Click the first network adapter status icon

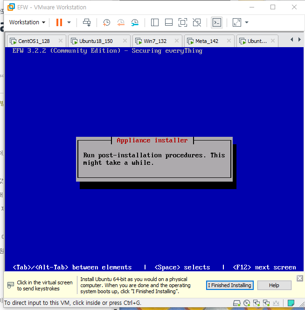pyautogui.click(x=256, y=303)
